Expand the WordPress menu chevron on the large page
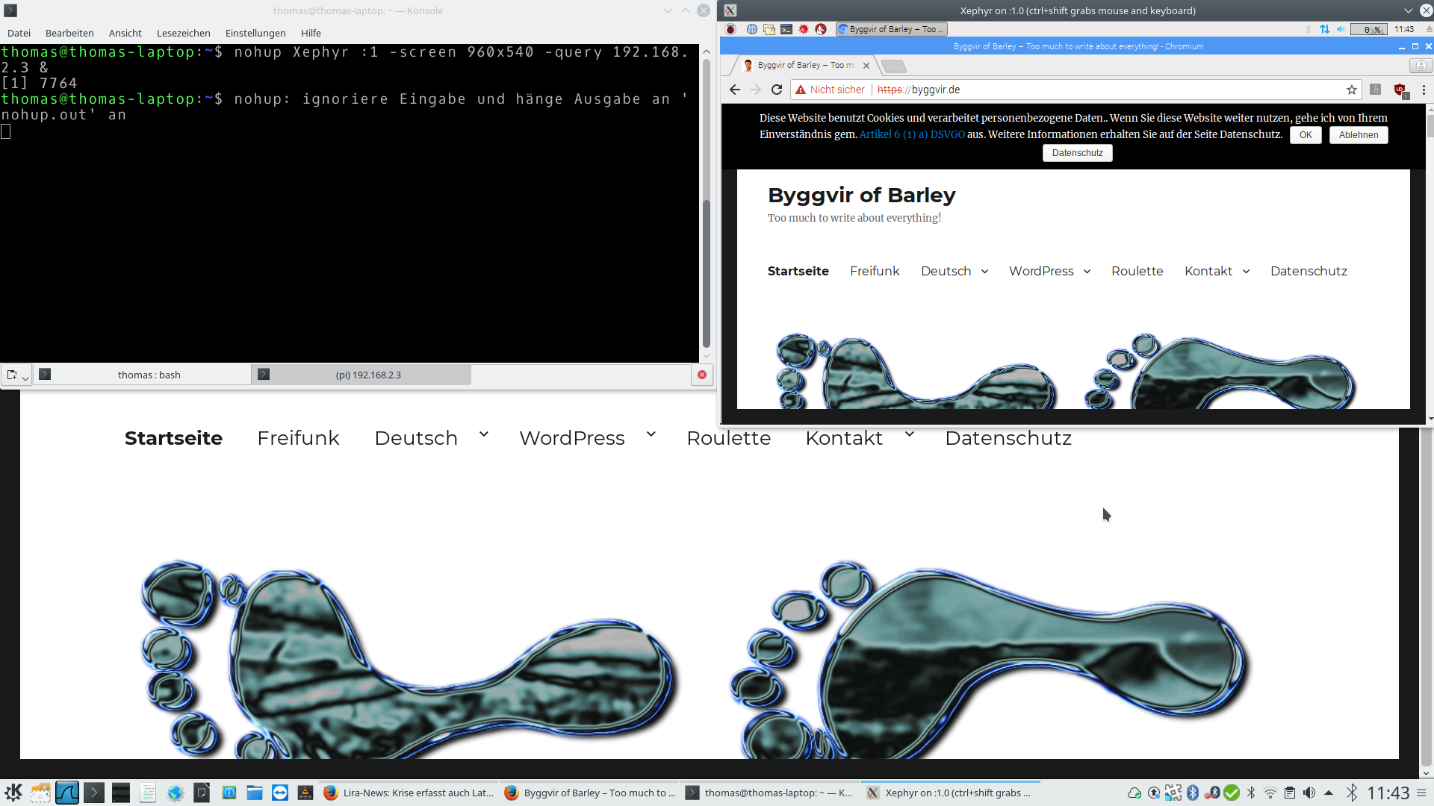This screenshot has width=1434, height=806. (651, 434)
